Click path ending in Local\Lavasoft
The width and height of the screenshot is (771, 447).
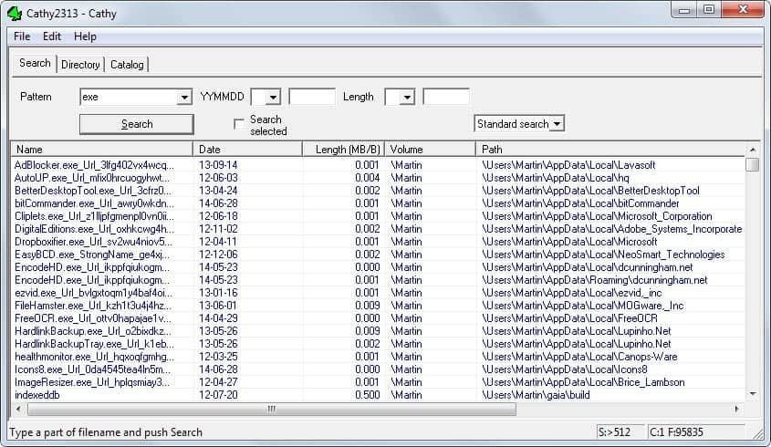click(568, 165)
